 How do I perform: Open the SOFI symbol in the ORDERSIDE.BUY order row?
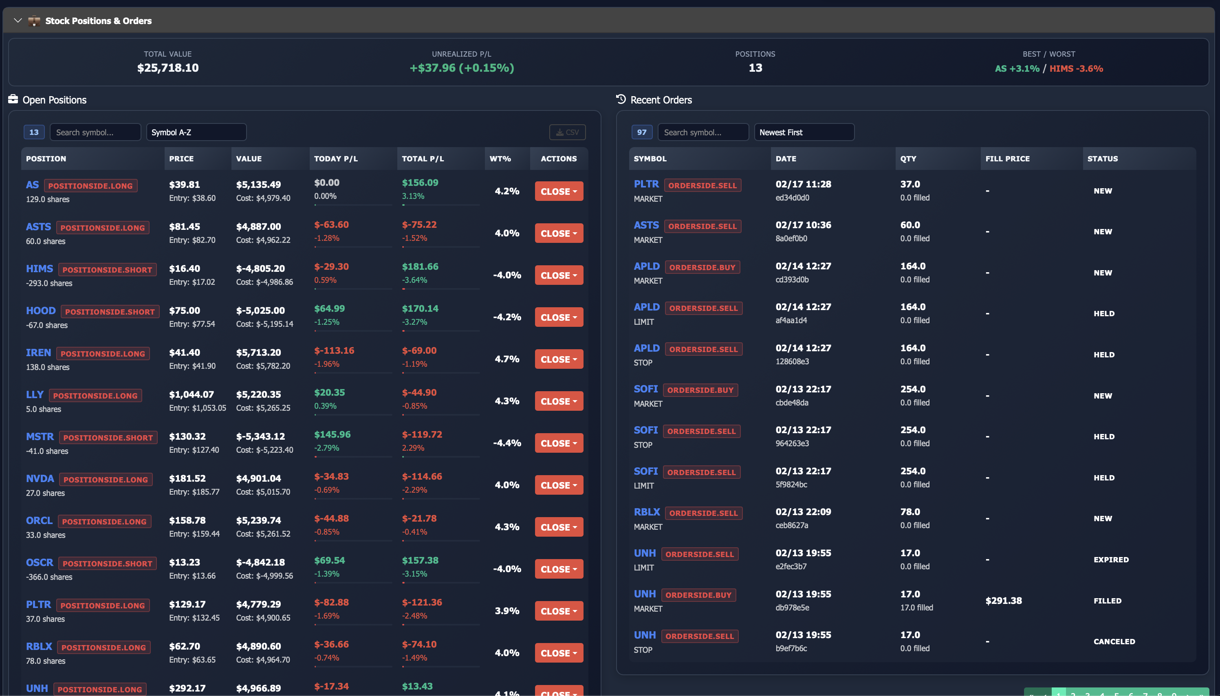coord(645,389)
